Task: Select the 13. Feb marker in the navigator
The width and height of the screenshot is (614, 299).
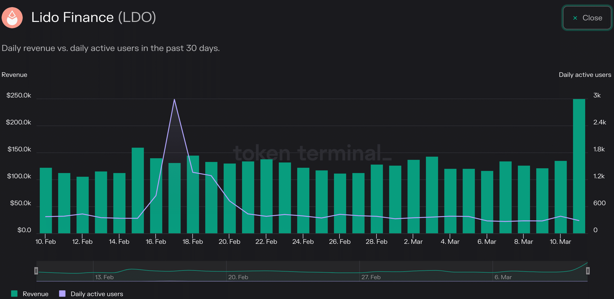Action: click(x=104, y=277)
